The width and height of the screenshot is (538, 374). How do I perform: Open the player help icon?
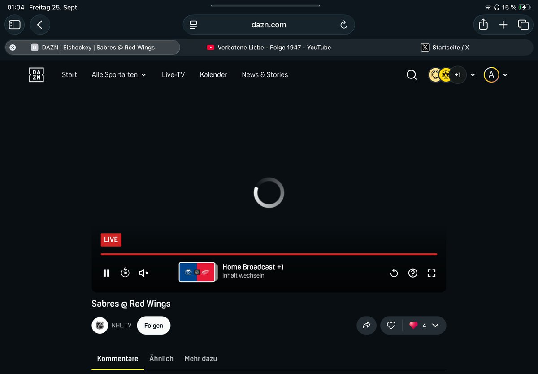tap(413, 273)
